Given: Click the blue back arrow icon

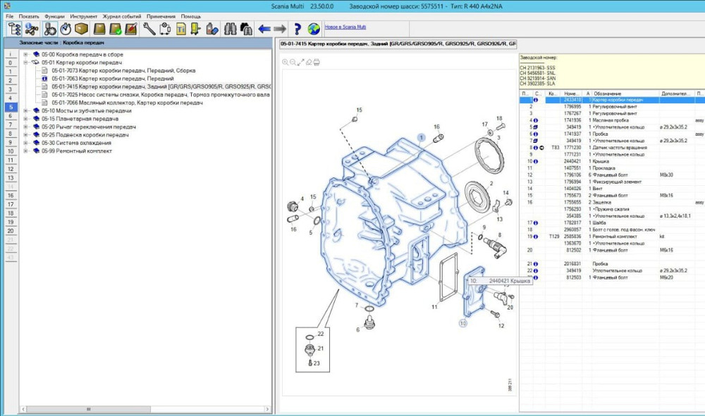Looking at the screenshot, I should pyautogui.click(x=264, y=29).
